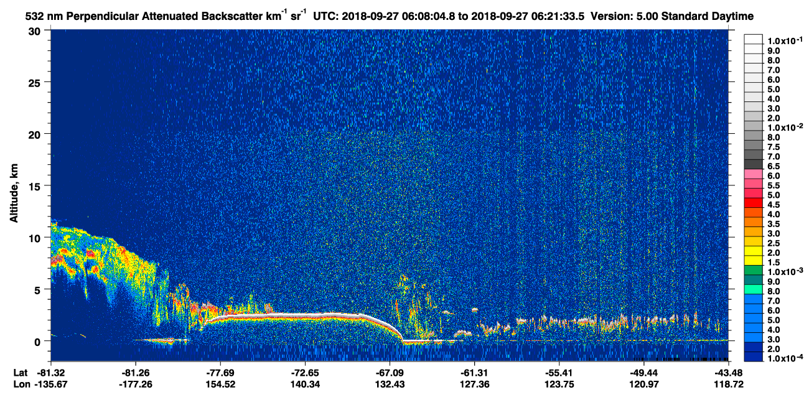Viewport: 809px width, 415px height.
Task: Click the "Lat" row label
Action: coord(21,373)
